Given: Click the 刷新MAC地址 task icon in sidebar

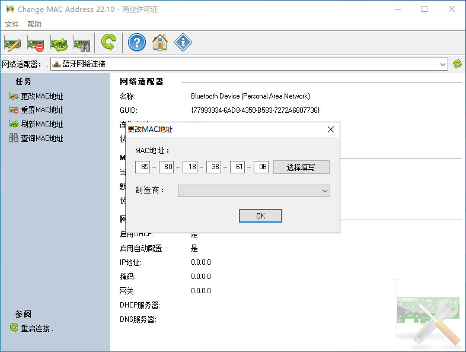Looking at the screenshot, I should [x=14, y=124].
